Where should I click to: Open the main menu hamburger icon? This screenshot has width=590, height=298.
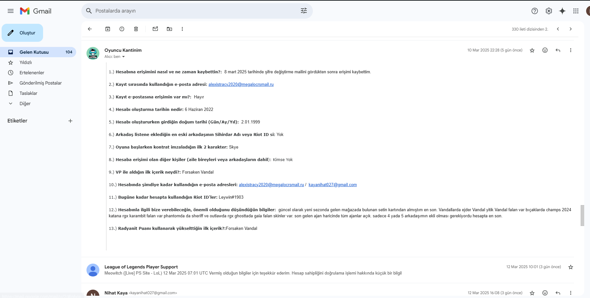point(11,11)
